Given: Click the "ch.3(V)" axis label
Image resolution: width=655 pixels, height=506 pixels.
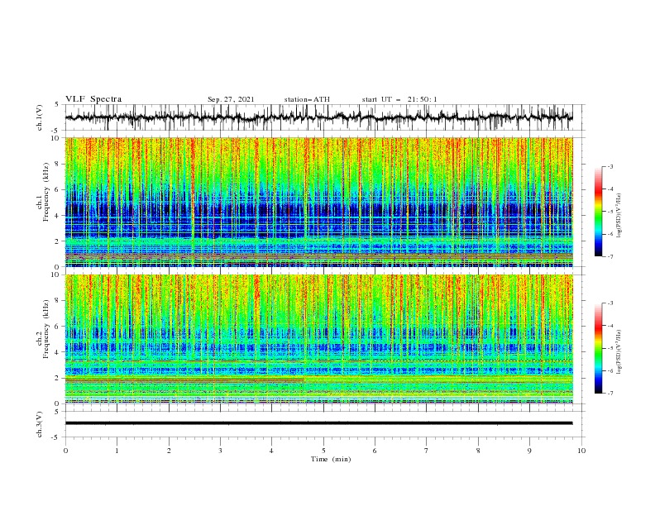Looking at the screenshot, I should (40, 424).
